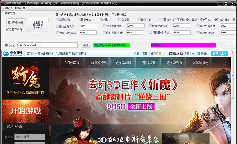Click the 充值 link
The height and width of the screenshot is (144, 237).
(x=136, y=54)
